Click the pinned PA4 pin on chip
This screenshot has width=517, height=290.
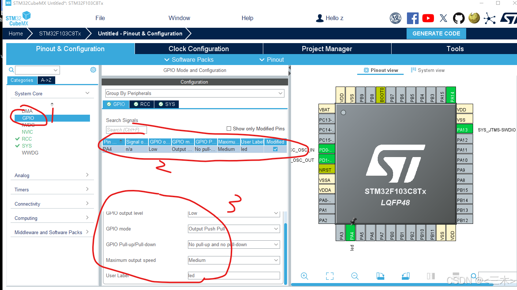point(350,233)
